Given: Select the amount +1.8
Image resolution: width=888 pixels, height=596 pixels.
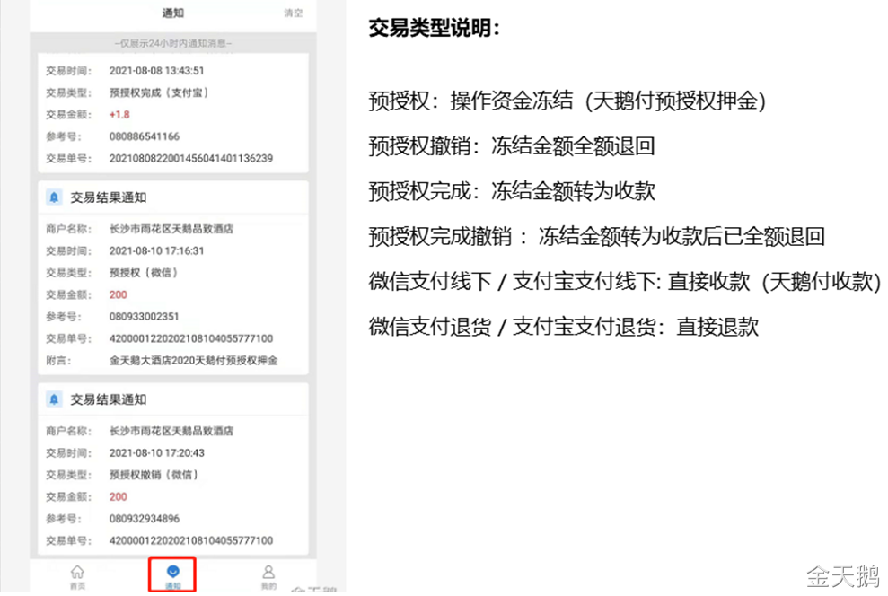Looking at the screenshot, I should pyautogui.click(x=119, y=114).
